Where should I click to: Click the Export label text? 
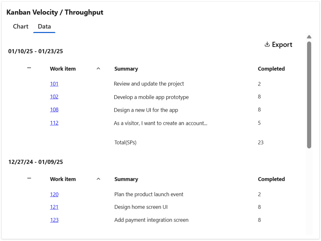pos(282,44)
